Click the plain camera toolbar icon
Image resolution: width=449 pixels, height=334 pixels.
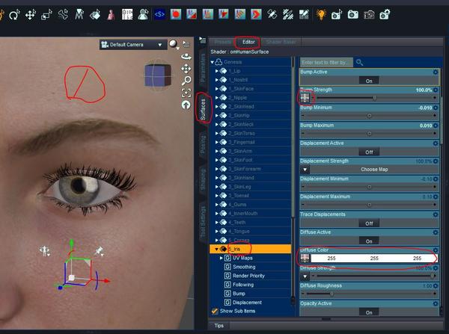coord(352,14)
